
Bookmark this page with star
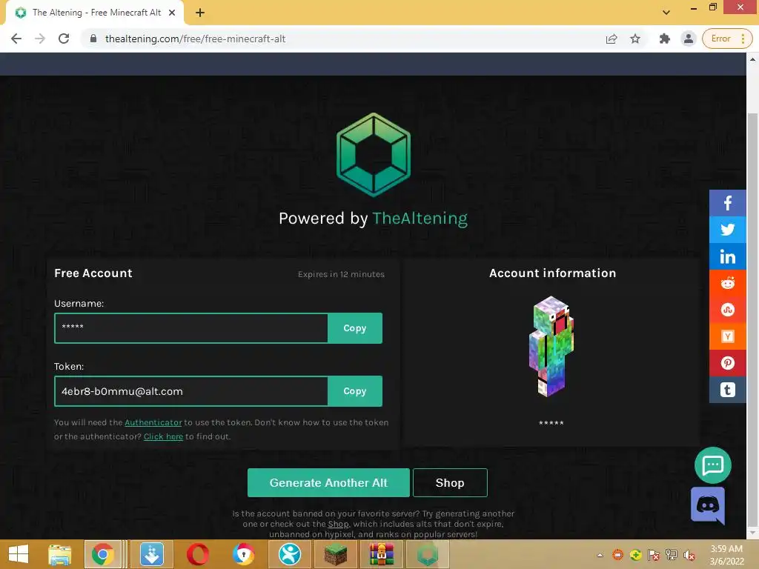point(635,39)
